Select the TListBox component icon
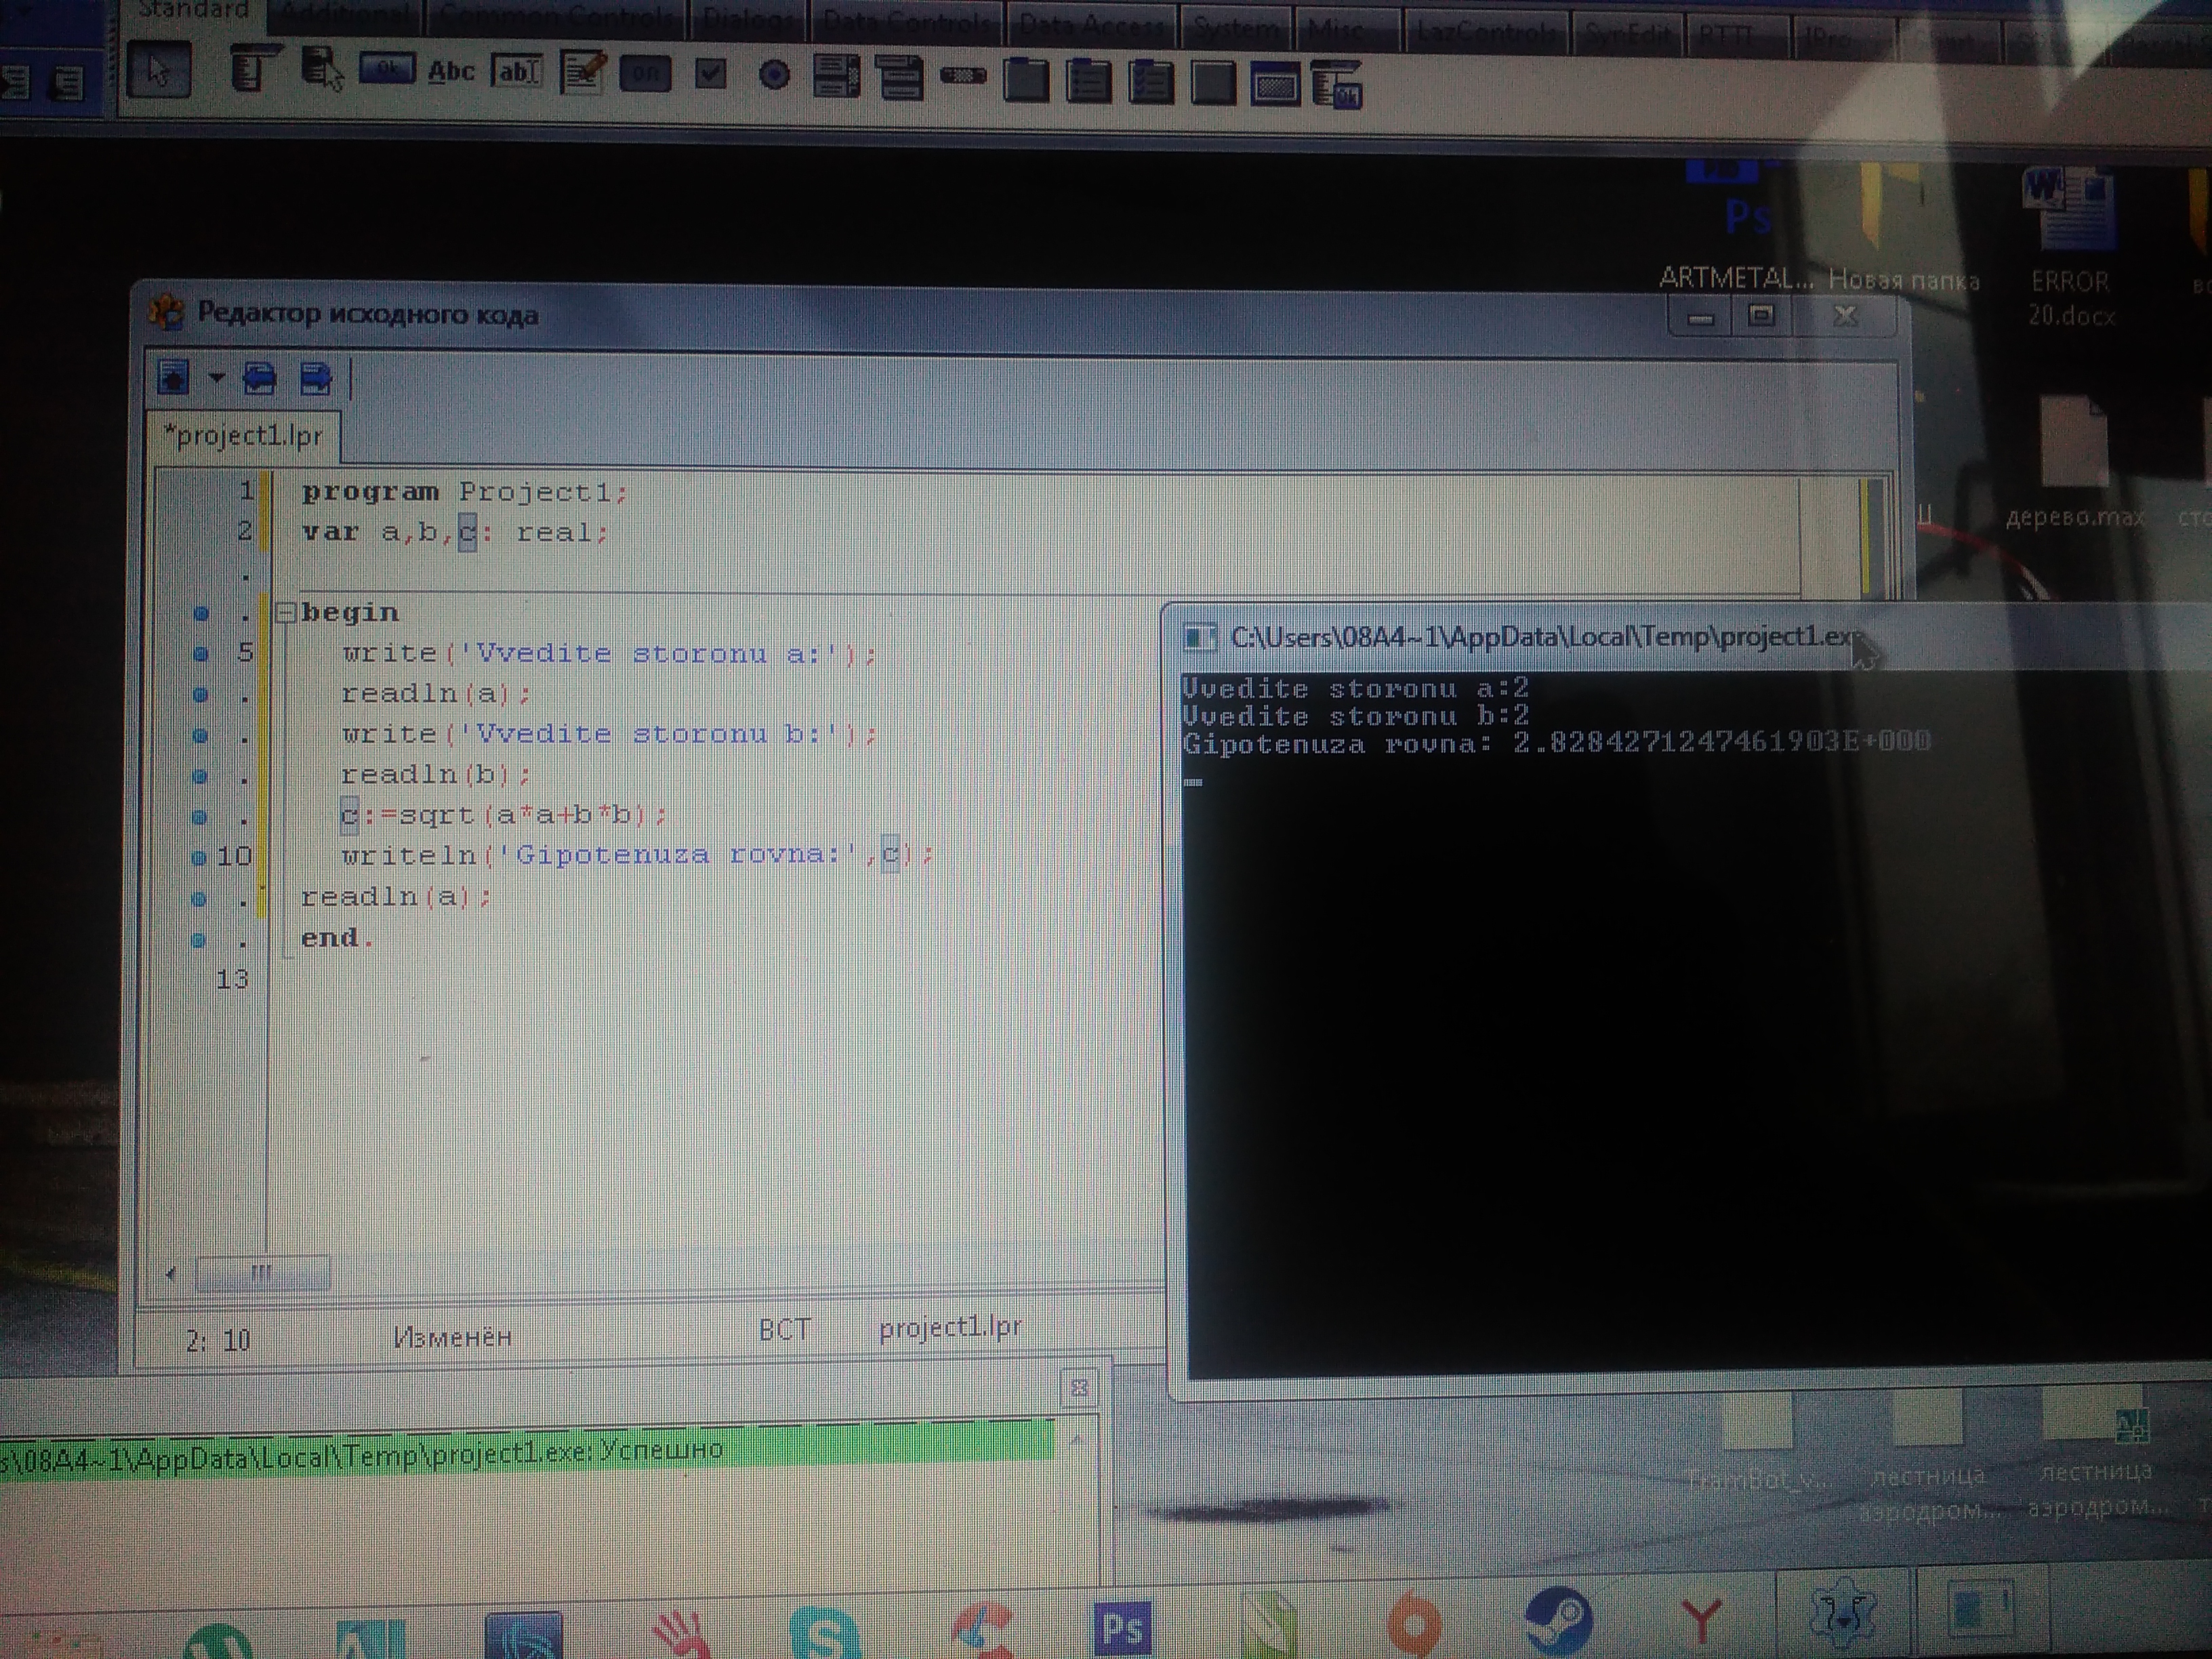 coord(836,77)
